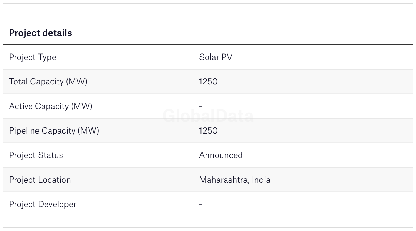Select the "Pipeline Capacity (MW)" label
The image size is (416, 231).
(x=54, y=131)
